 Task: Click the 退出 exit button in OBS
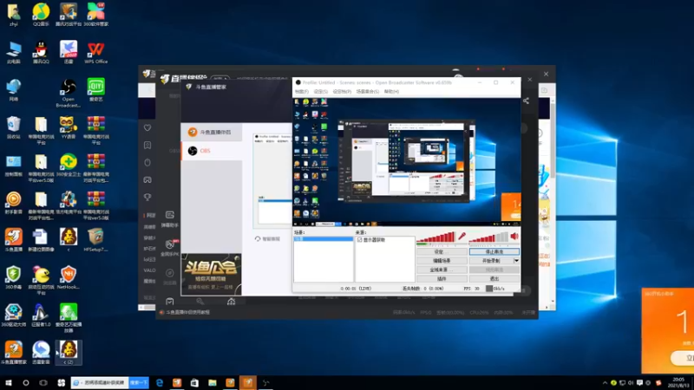[x=494, y=279]
